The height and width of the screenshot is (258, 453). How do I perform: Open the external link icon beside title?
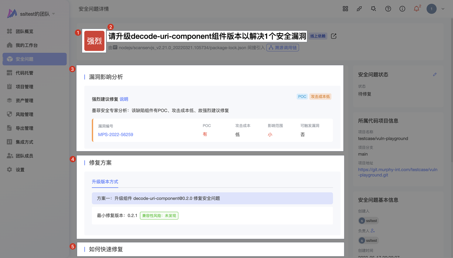point(334,36)
